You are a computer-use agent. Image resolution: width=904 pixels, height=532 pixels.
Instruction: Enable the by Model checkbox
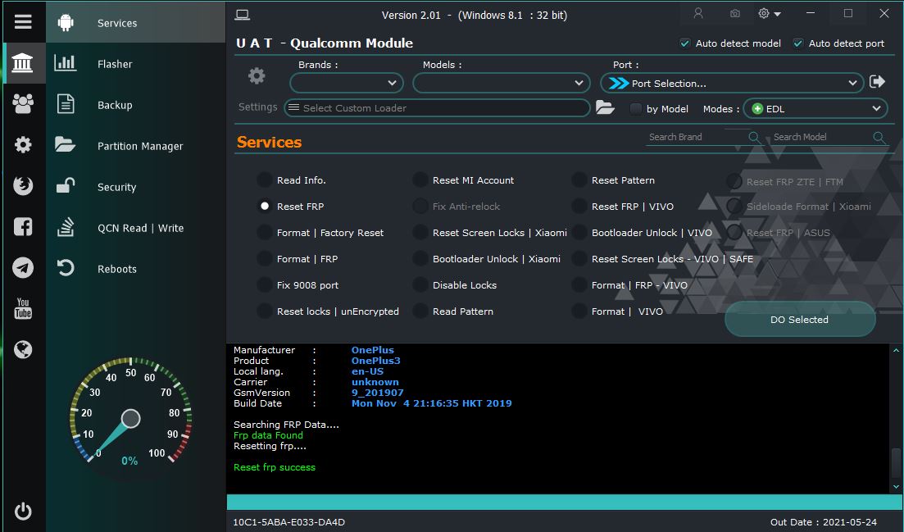point(635,108)
